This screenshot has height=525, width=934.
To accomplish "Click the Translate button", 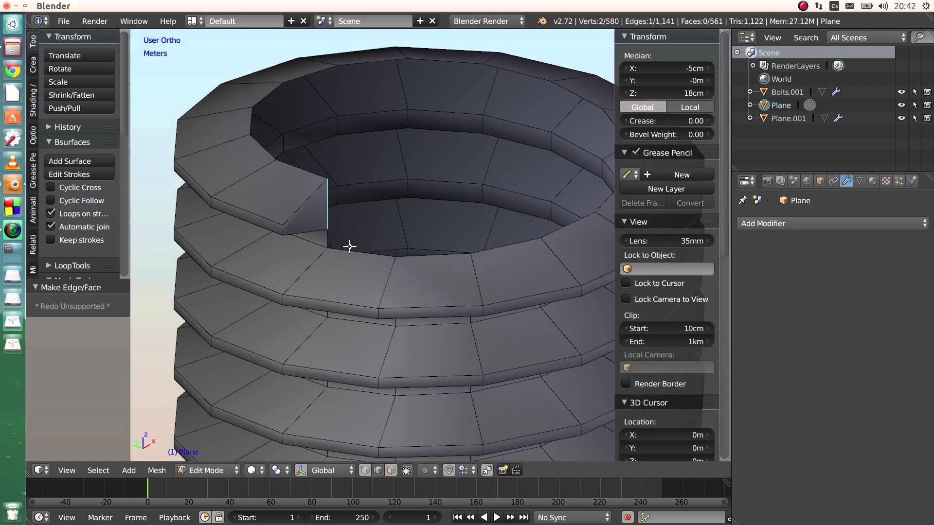I will 79,55.
